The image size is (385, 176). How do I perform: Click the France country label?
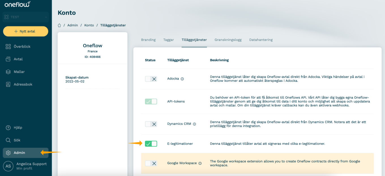click(x=93, y=51)
